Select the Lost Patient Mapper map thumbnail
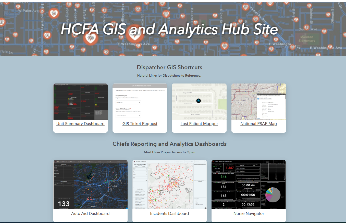Screen dimensions: 346x223 point(199,102)
